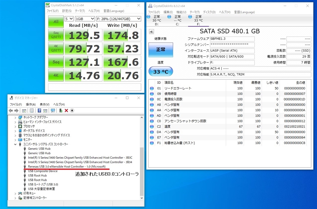Select the D: drive tab showing 30 °C
This screenshot has width=317, height=209.
pos(157,20)
